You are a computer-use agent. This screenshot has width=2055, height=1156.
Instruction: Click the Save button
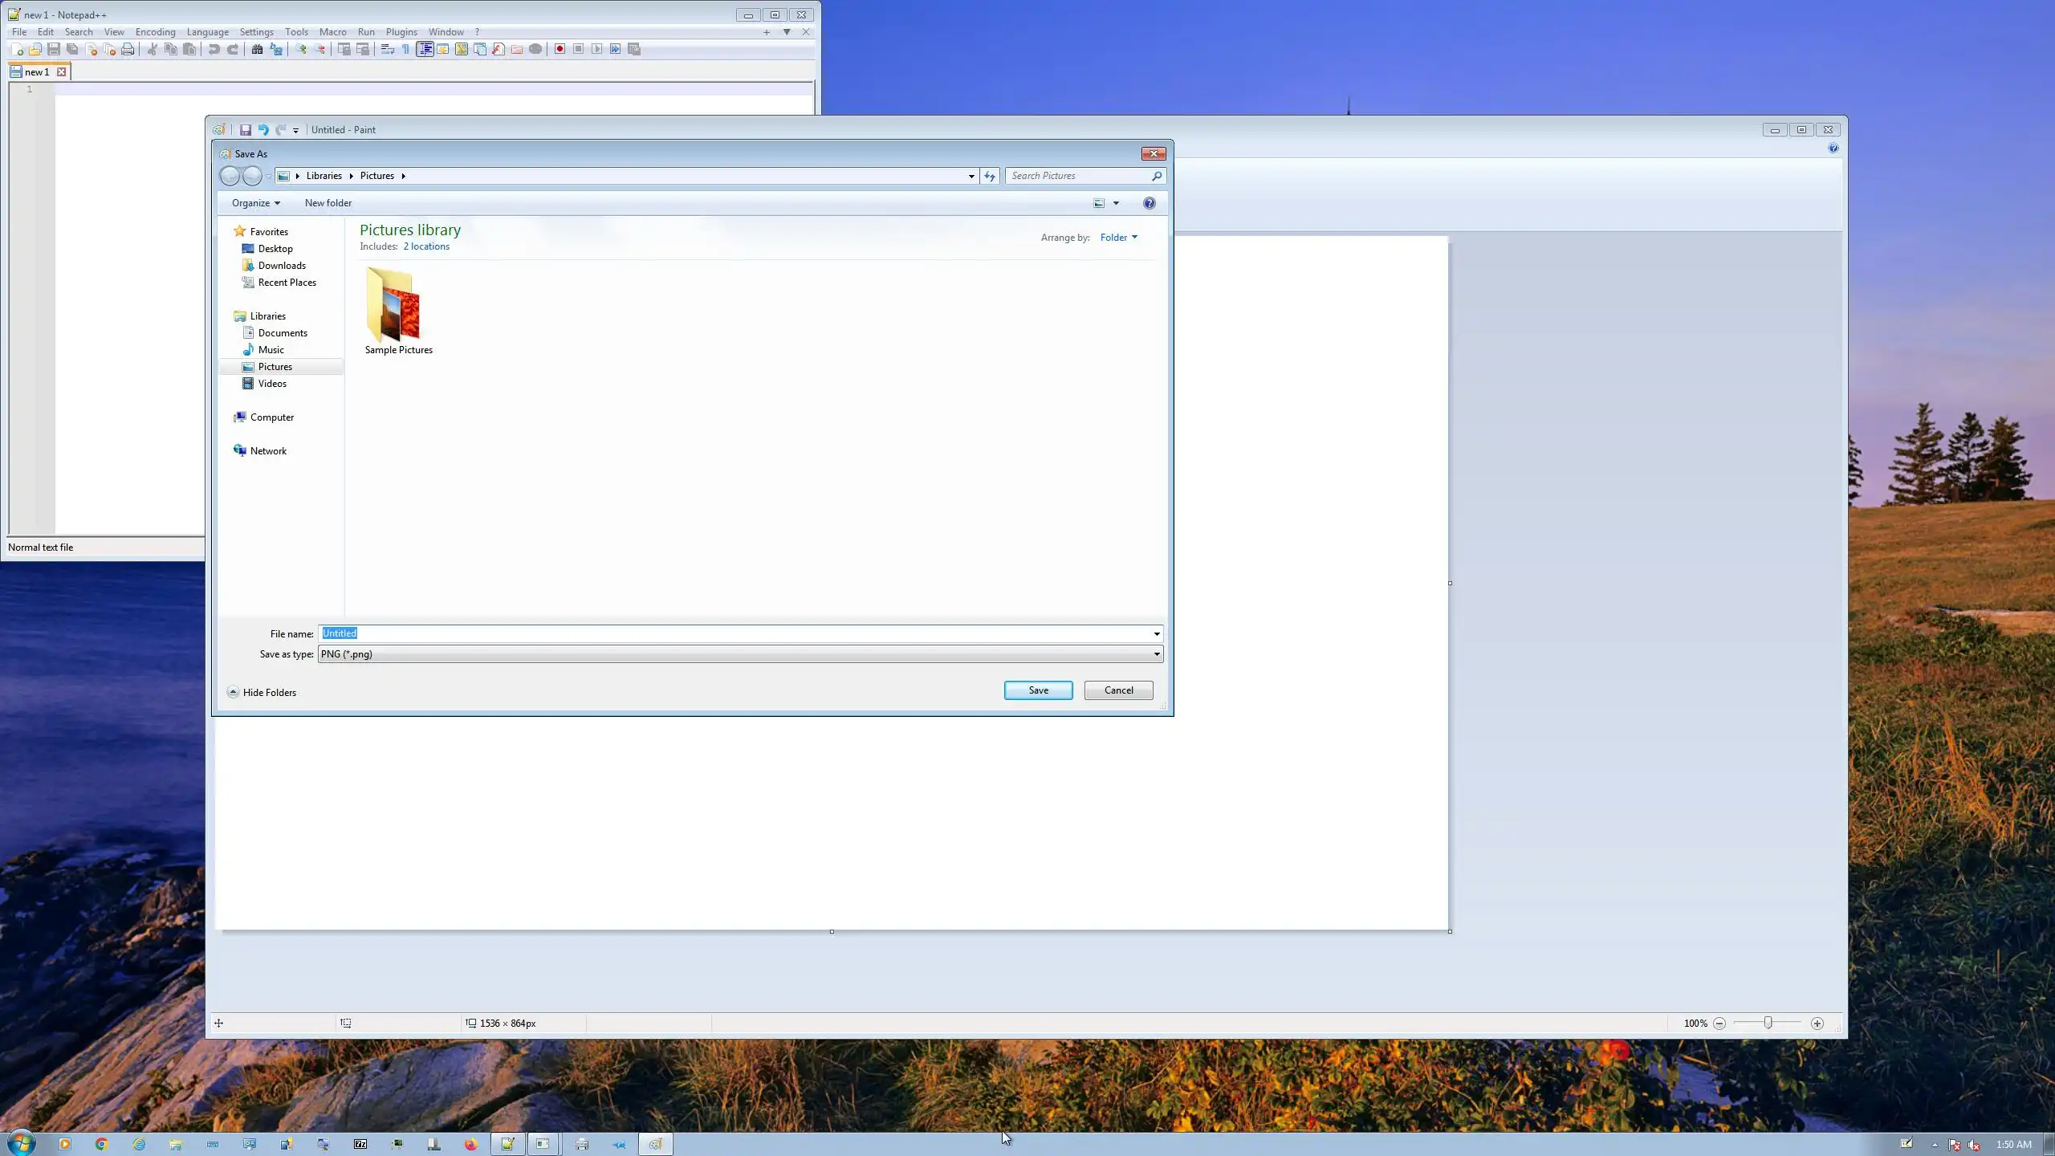tap(1038, 690)
